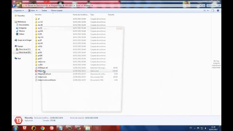Image resolution: width=233 pixels, height=131 pixels.
Task: Click the Explorer back navigation arrow
Action: click(14, 5)
